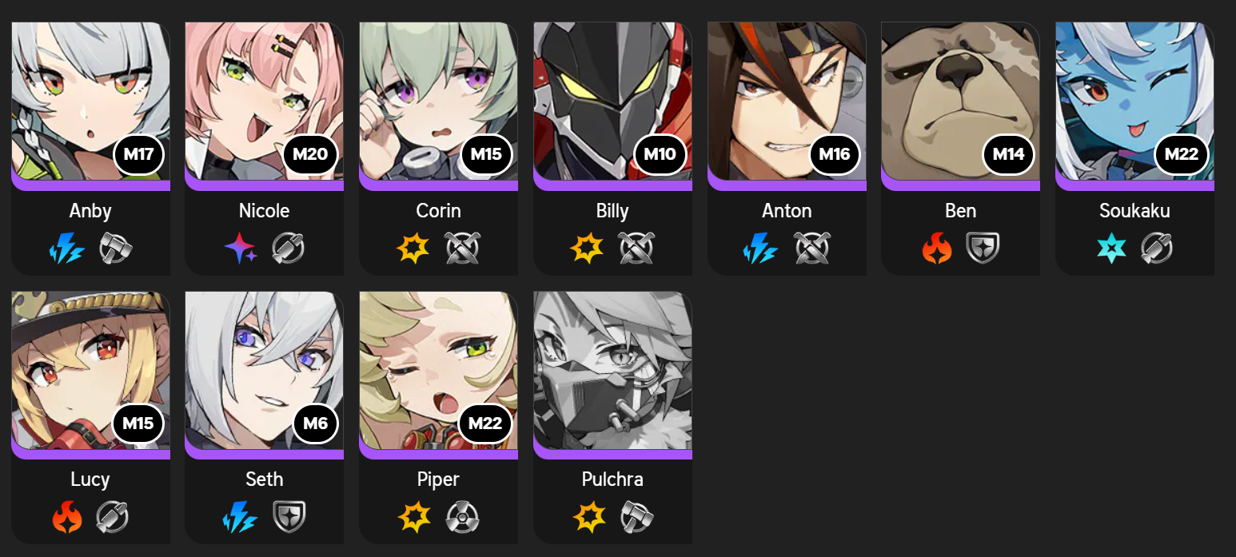Click the Stun specialty icon under Pulchra
Viewport: 1236px width, 557px height.
(x=637, y=517)
